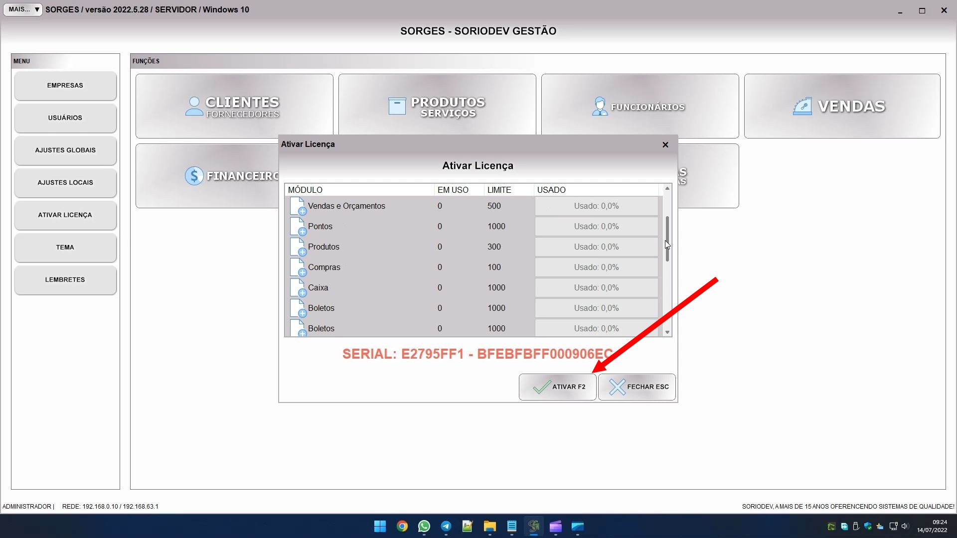The image size is (957, 538).
Task: Open the Windows Start menu
Action: (x=380, y=526)
